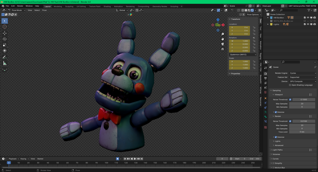Open the Quaternion rotation mode dropdown
This screenshot has width=318, height=172.
(243, 55)
